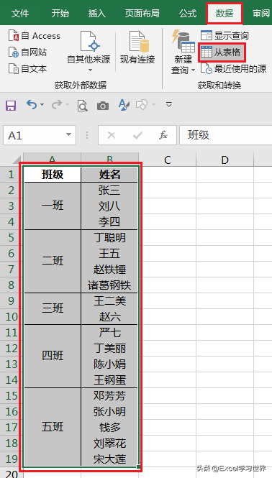The height and width of the screenshot is (478, 272).
Task: Open 自其他来源 dropdown
Action: [x=89, y=51]
